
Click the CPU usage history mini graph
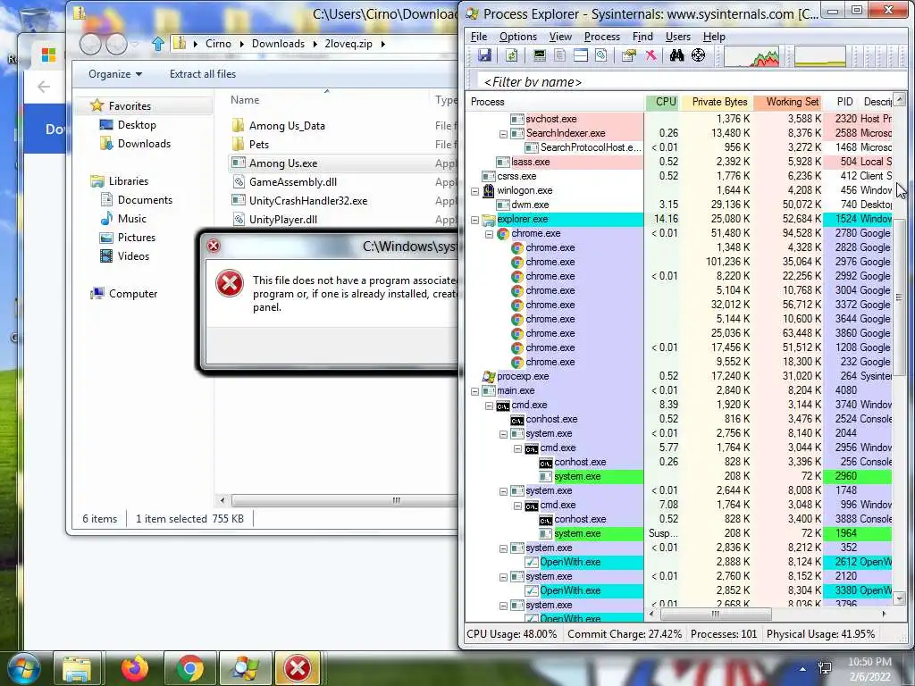(x=752, y=56)
